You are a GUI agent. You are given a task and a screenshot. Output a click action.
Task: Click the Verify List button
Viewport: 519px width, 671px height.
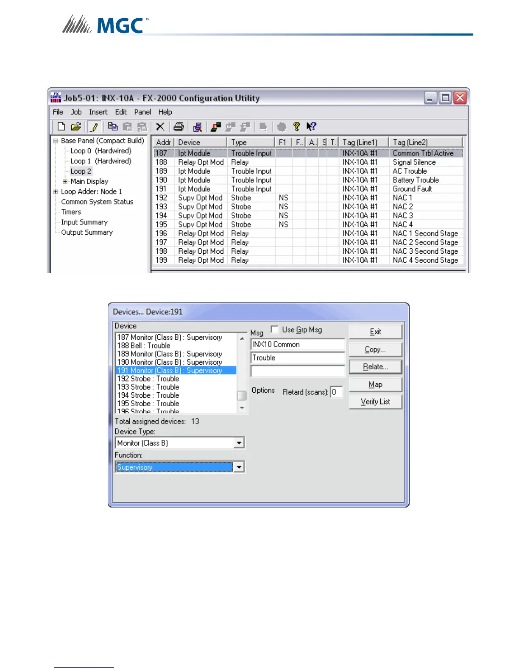click(x=375, y=402)
